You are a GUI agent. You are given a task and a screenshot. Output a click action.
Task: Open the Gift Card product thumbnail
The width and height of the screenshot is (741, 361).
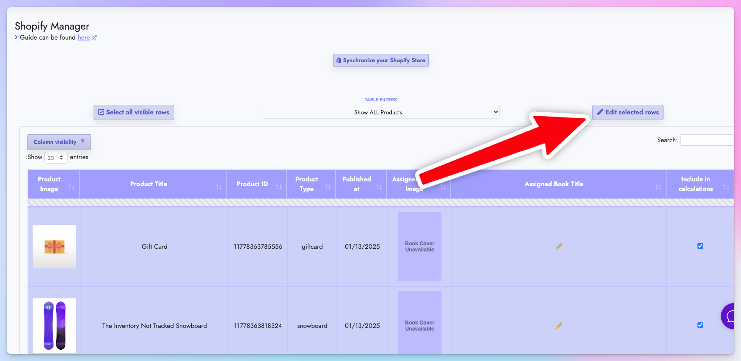[54, 247]
